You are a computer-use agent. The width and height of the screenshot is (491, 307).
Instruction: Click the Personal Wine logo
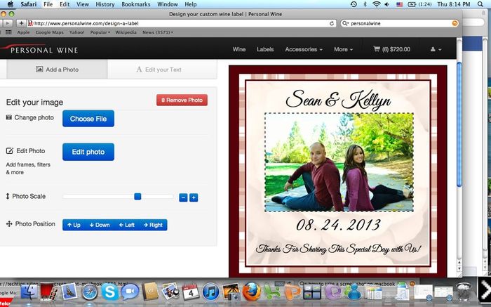(39, 50)
